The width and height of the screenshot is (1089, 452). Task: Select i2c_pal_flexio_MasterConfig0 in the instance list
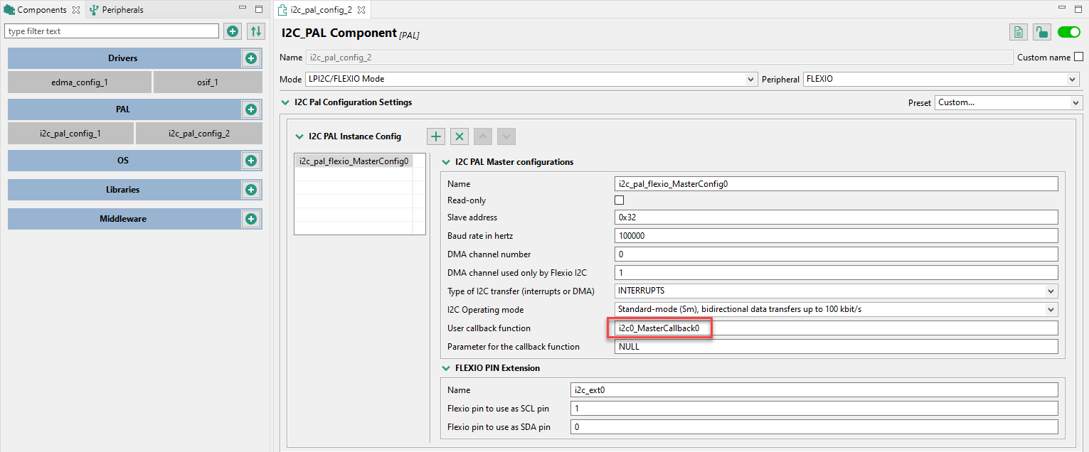(354, 161)
